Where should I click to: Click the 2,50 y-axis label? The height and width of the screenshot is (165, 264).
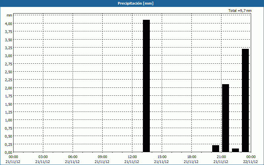click(x=9, y=72)
